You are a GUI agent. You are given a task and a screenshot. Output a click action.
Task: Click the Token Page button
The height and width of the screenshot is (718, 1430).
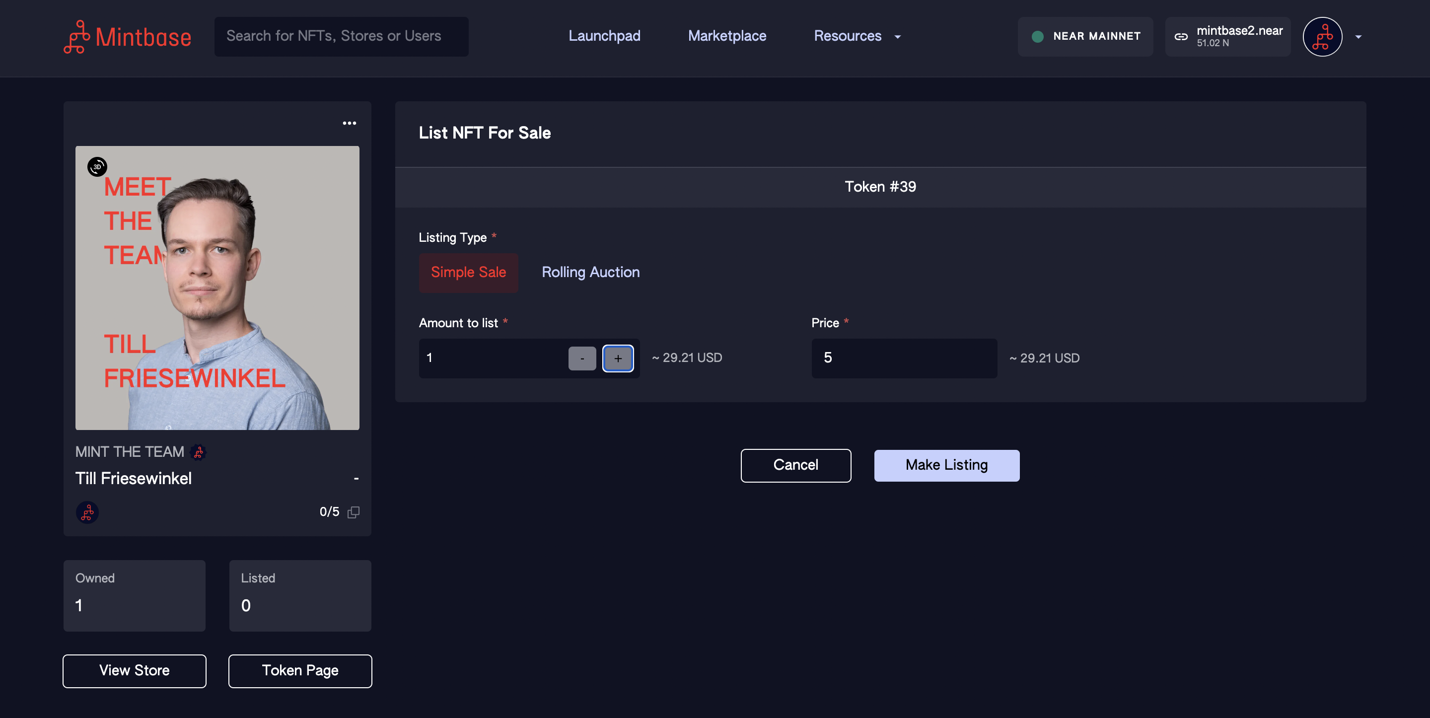tap(300, 671)
